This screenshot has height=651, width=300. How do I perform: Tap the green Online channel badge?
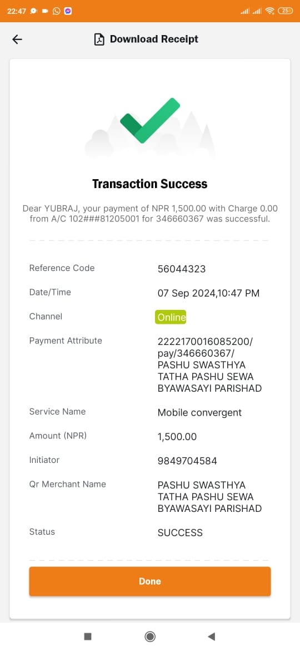(x=171, y=317)
